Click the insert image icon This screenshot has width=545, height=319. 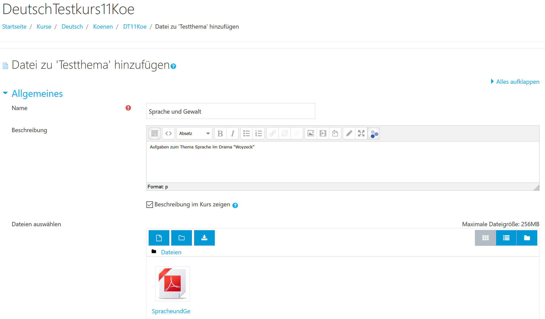(x=311, y=133)
